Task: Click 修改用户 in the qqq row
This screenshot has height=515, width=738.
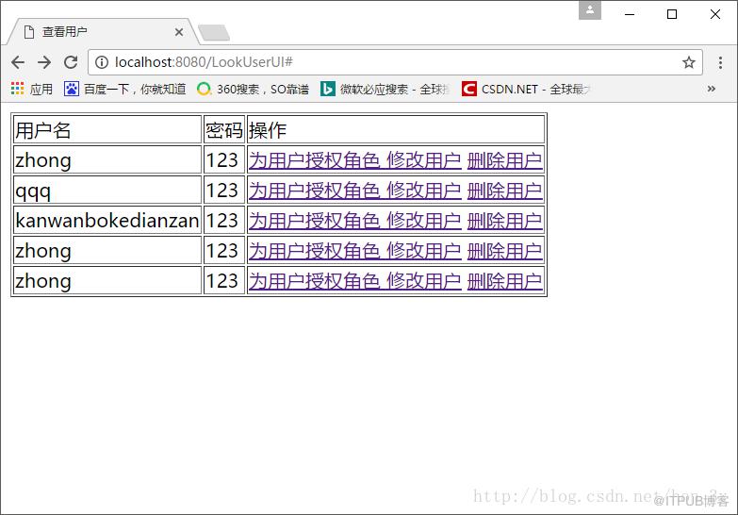Action: coord(424,191)
